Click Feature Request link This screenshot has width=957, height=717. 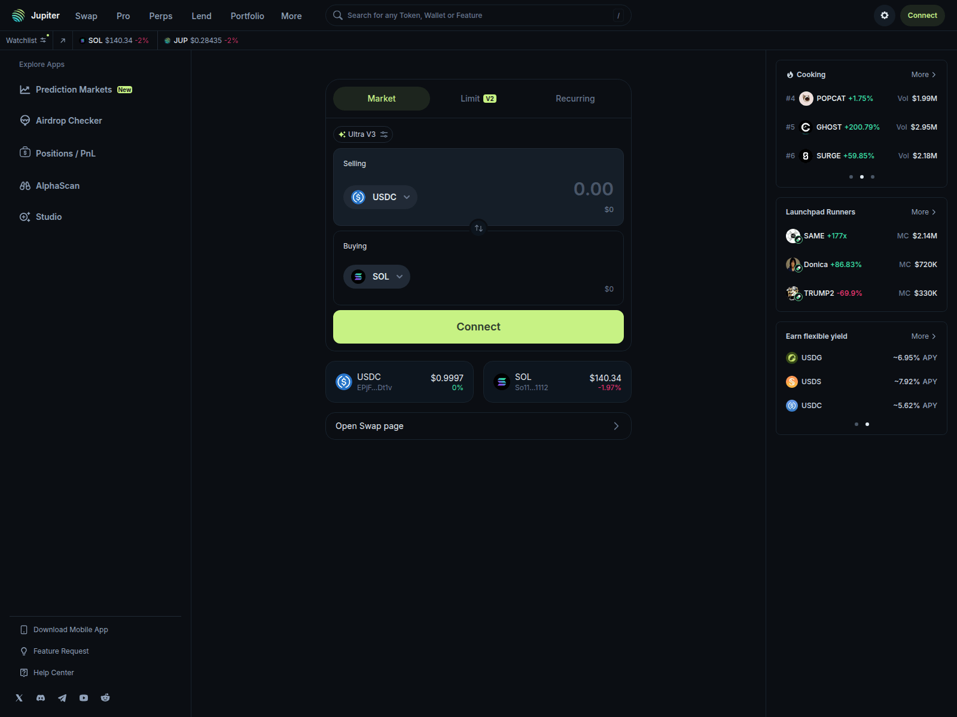point(54,651)
